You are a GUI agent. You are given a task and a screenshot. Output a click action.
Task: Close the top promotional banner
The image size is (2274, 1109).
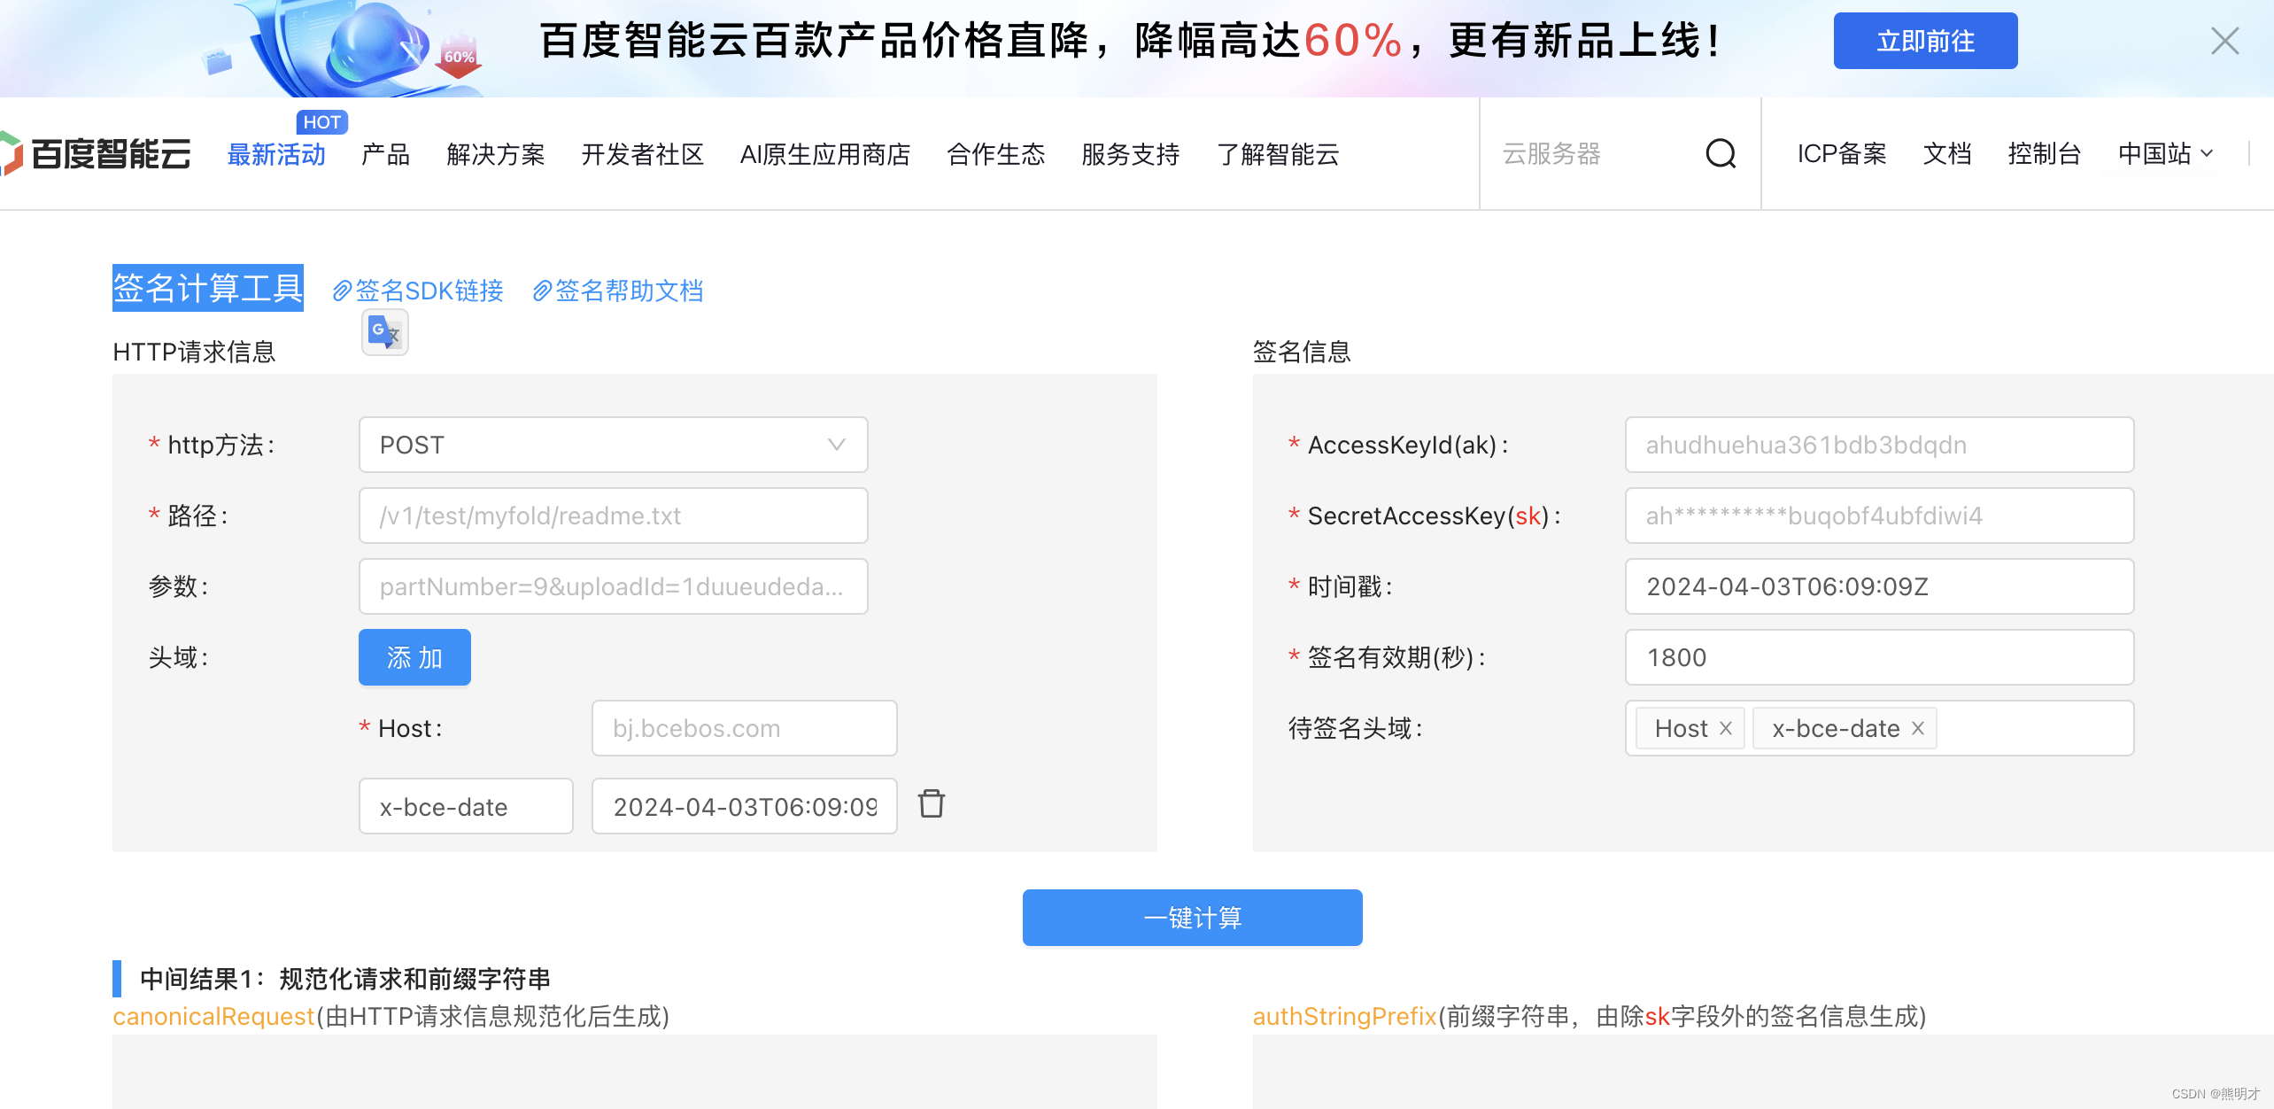(x=2224, y=41)
